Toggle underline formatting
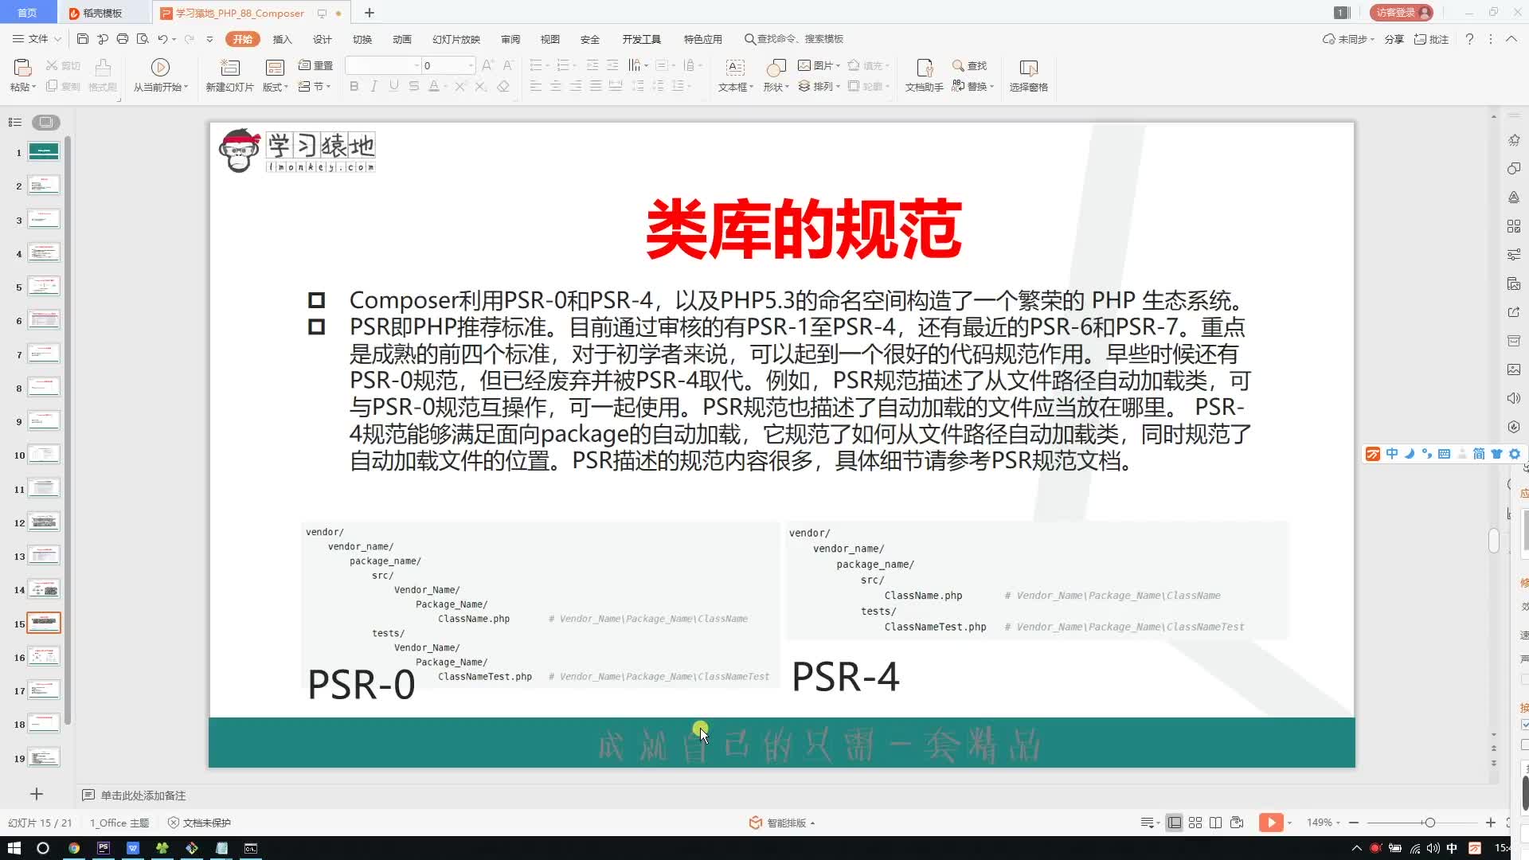The width and height of the screenshot is (1529, 860). (393, 86)
